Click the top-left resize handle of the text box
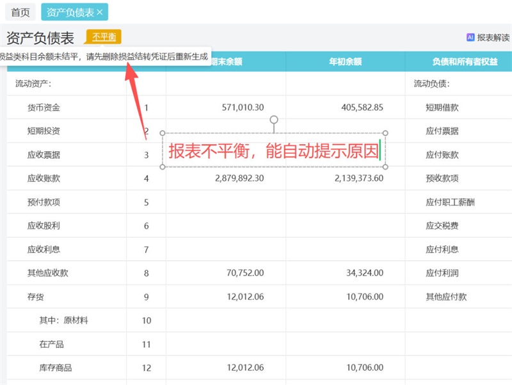512x385 pixels. pos(163,133)
